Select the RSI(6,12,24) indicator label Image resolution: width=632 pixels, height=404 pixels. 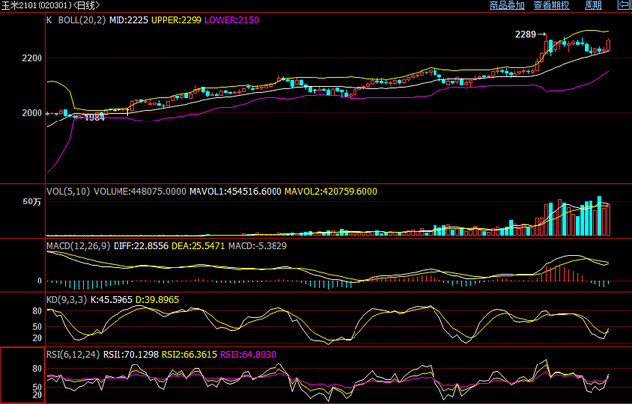pos(74,353)
